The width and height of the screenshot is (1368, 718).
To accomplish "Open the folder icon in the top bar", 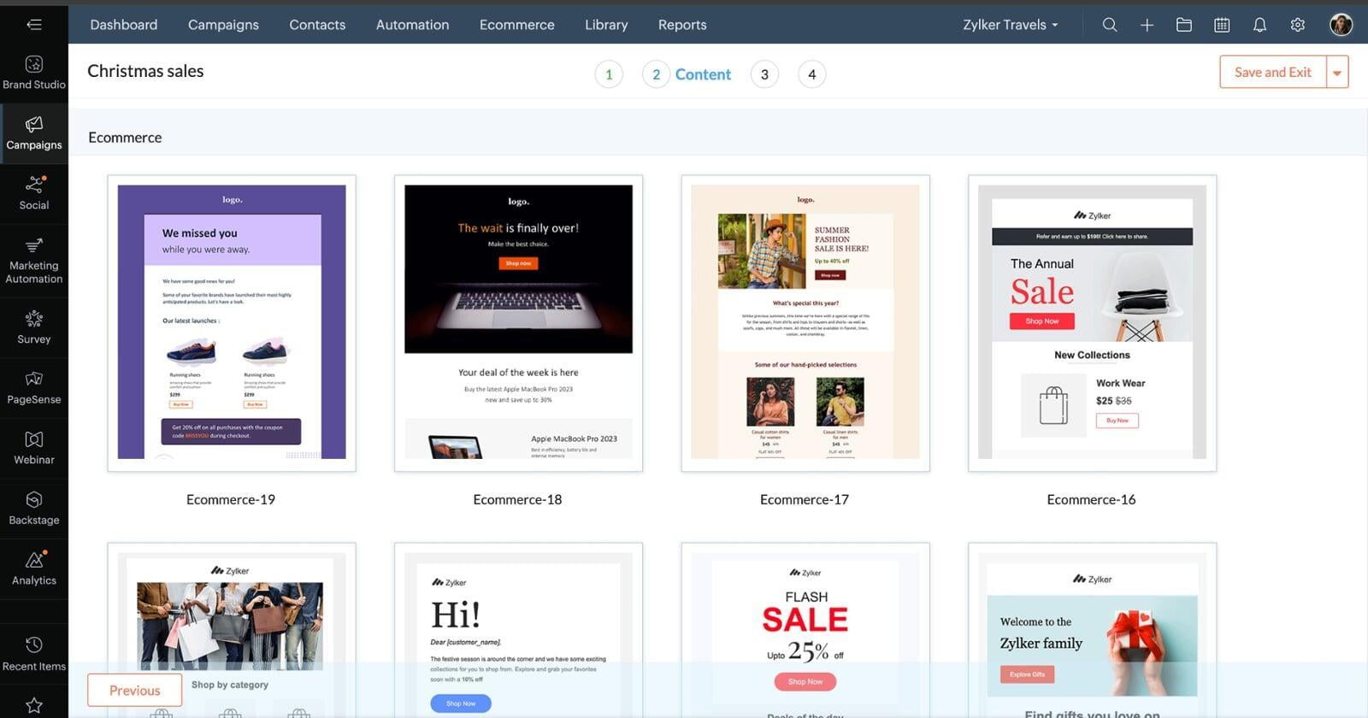I will click(1184, 25).
